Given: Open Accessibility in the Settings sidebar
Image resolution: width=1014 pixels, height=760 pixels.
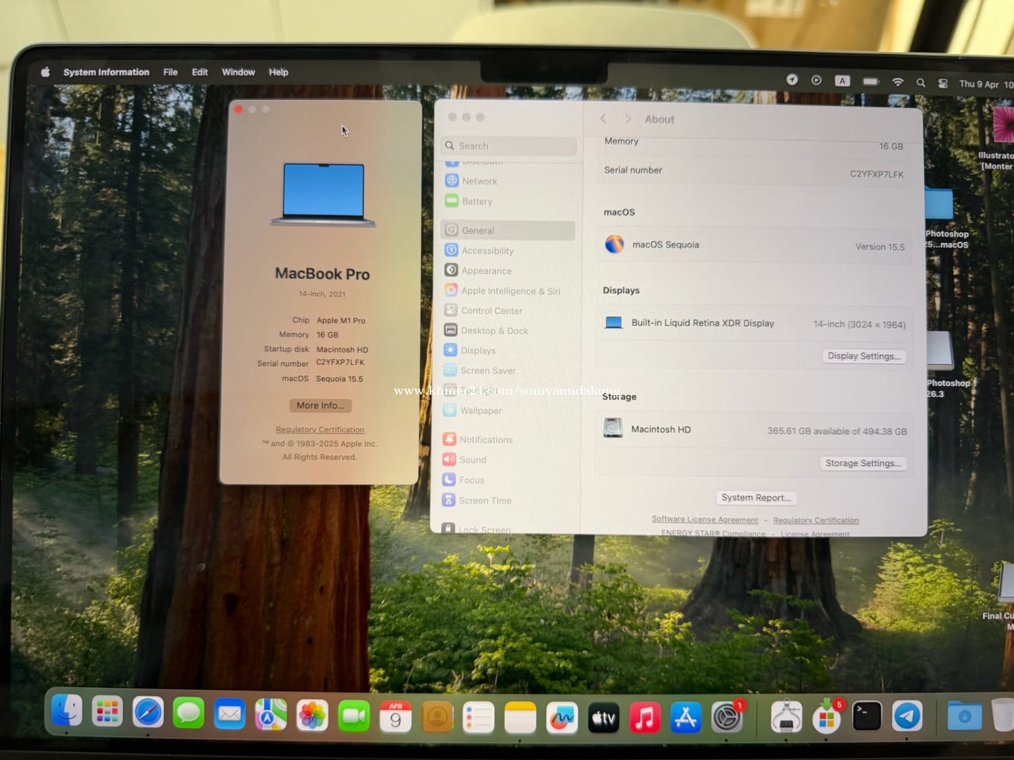Looking at the screenshot, I should coord(508,251).
